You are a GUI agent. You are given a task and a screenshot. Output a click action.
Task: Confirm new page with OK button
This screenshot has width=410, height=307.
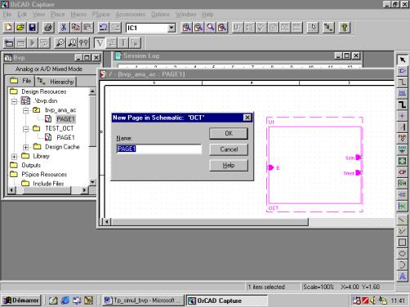click(229, 133)
